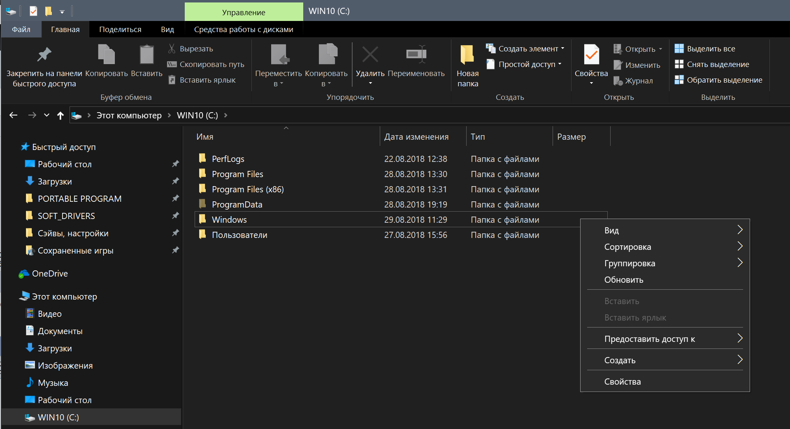Choose Предоставить доступ к in context menu
Image resolution: width=790 pixels, height=429 pixels.
[x=665, y=339]
